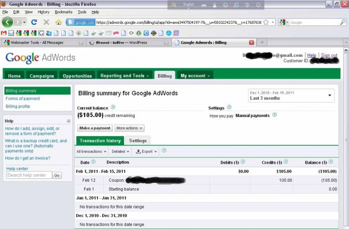The width and height of the screenshot is (349, 229).
Task: Open the All transactions filter dropdown
Action: [91, 152]
